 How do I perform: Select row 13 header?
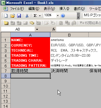(x=6, y=101)
